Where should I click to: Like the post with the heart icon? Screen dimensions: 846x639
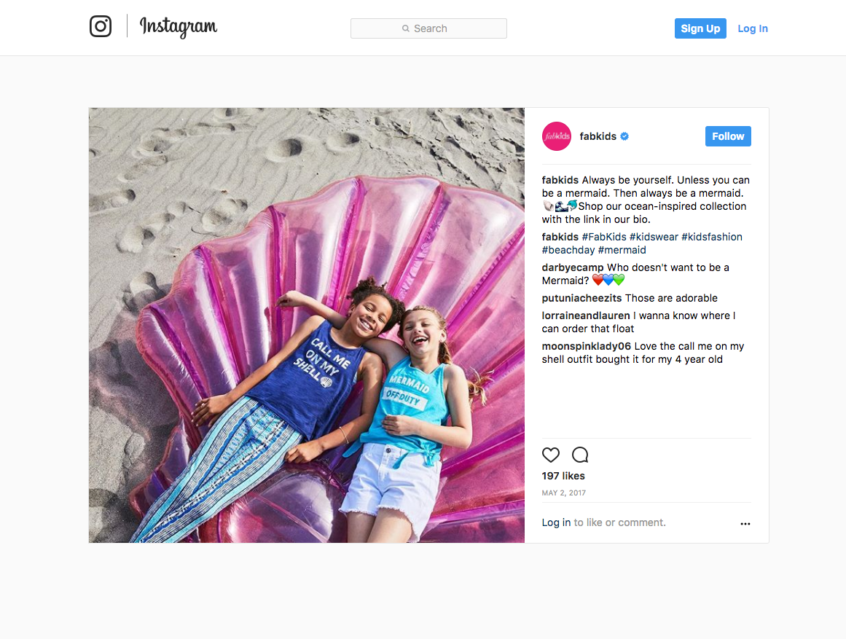pos(550,455)
